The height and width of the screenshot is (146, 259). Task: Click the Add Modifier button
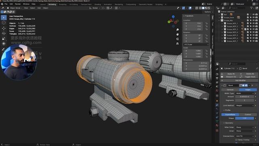click(239, 80)
